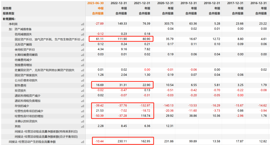Screen dimensions: 270x145
Task: Open the chart icon for 净利润 row
Action: [x=83, y=24]
